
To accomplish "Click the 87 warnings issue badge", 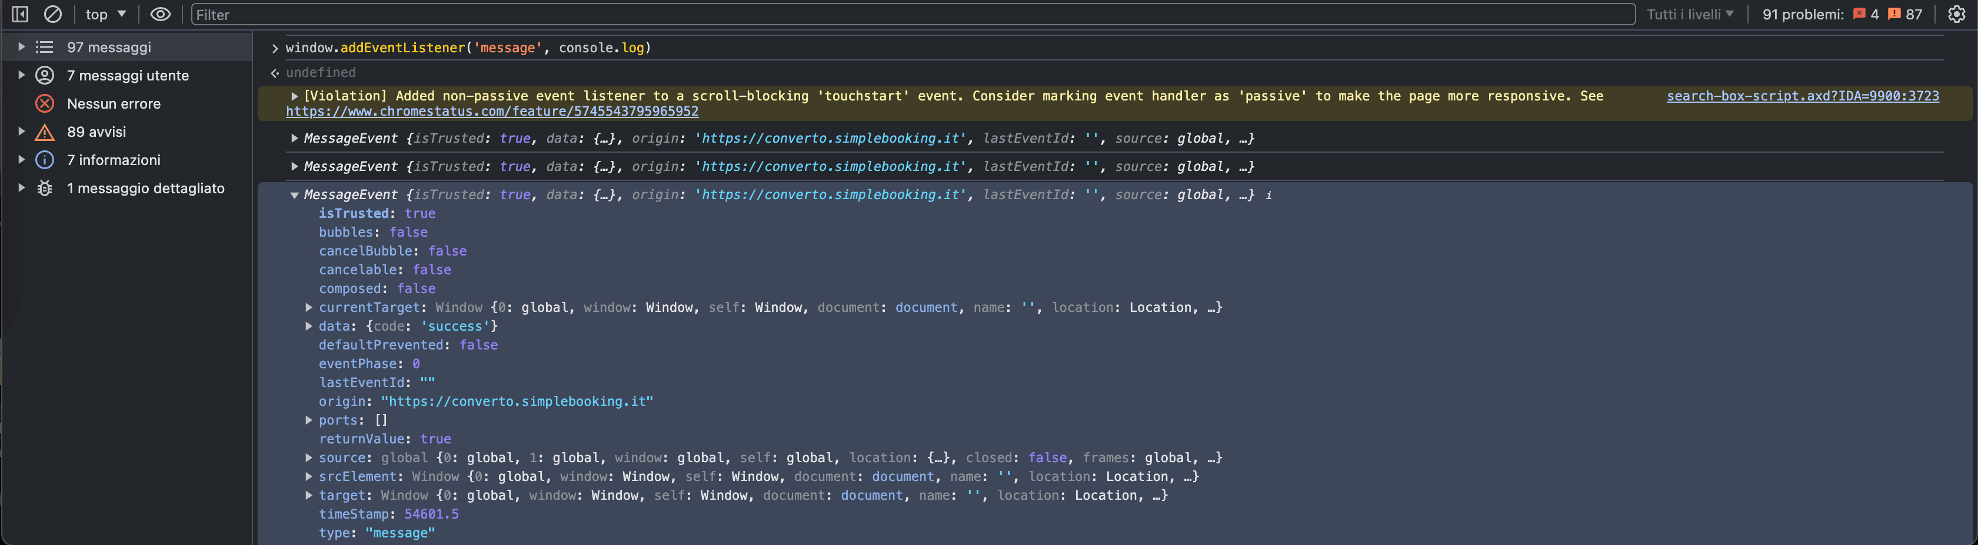I will tap(1905, 14).
